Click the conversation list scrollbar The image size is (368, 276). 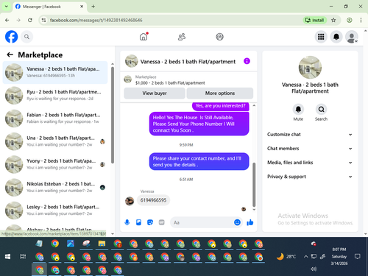click(113, 116)
